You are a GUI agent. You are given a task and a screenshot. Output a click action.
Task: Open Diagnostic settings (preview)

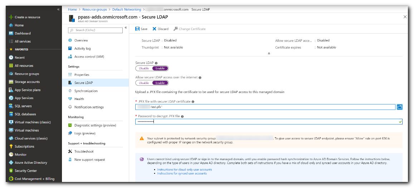click(x=95, y=125)
